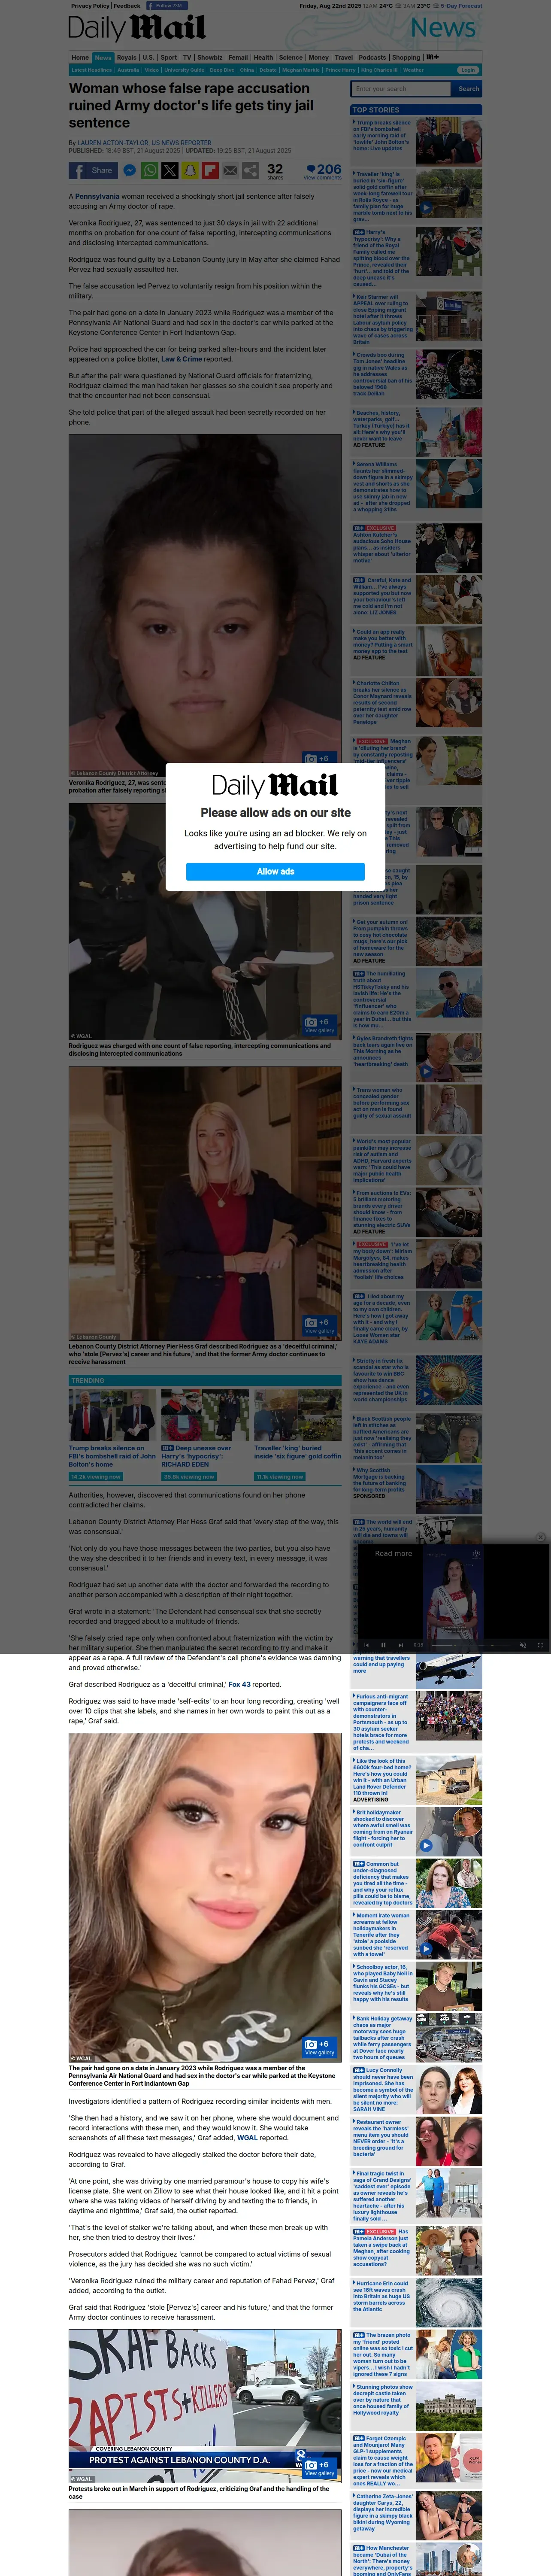
Task: Share via Facebook Messenger icon
Action: [x=129, y=171]
